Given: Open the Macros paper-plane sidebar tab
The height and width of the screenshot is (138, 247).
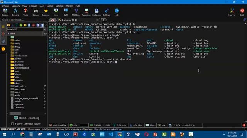Looking at the screenshot, I should click(3, 41).
